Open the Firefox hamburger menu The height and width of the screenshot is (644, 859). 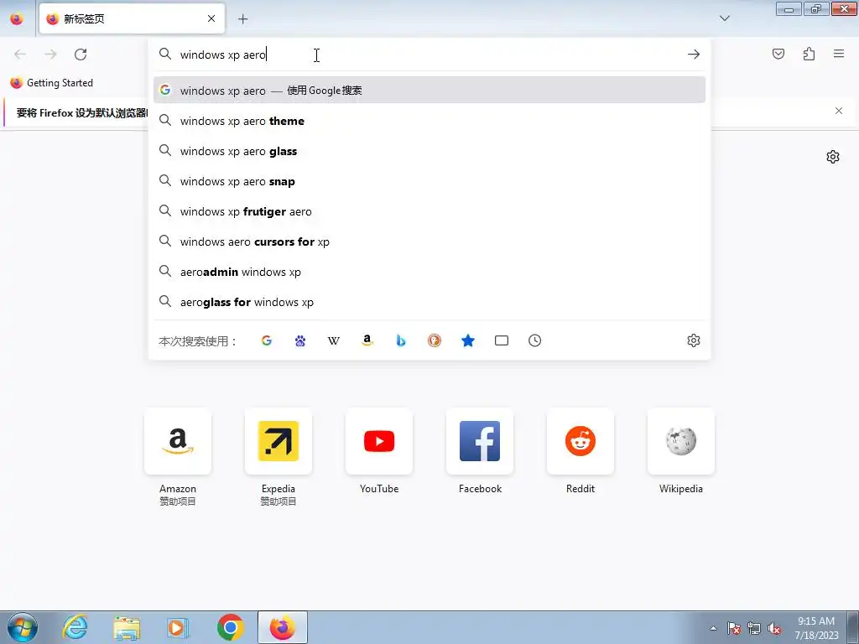[839, 54]
